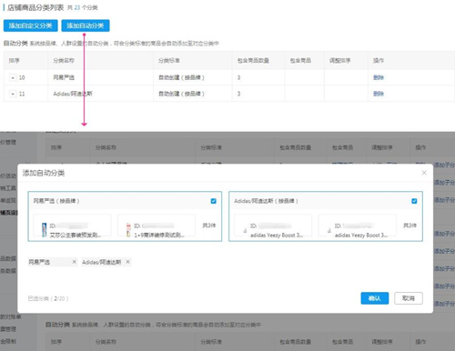Uncheck the Adidas/阿迪达斯（按品牌）checkbox

point(414,201)
